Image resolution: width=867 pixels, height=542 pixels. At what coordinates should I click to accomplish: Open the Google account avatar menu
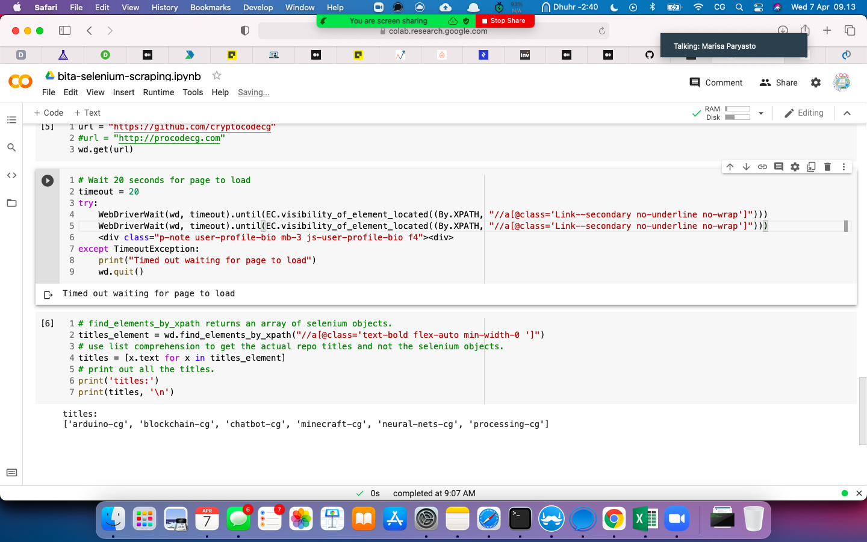[842, 83]
